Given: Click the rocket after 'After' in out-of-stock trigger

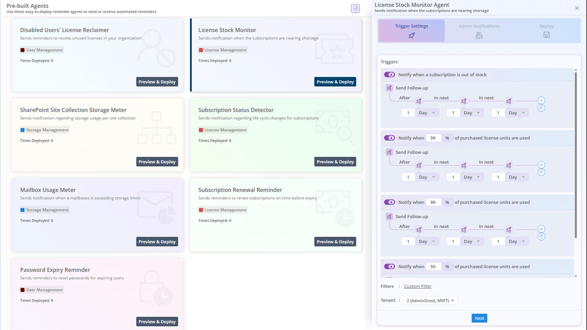Looking at the screenshot, I should (419, 101).
